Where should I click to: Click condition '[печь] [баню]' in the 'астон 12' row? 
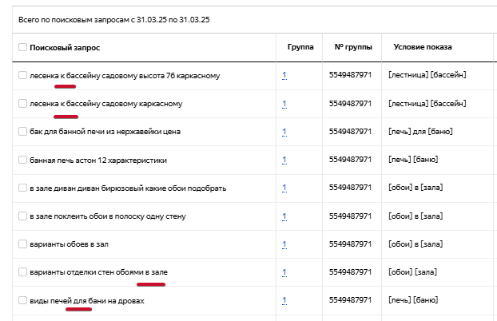coord(413,160)
